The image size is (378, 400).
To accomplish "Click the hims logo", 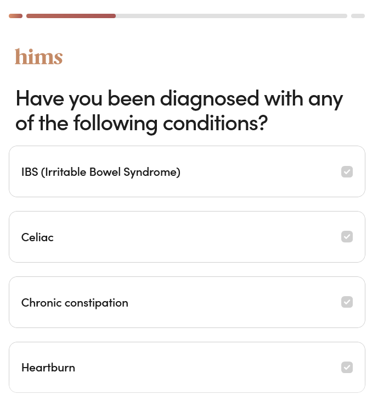I will 38,57.
